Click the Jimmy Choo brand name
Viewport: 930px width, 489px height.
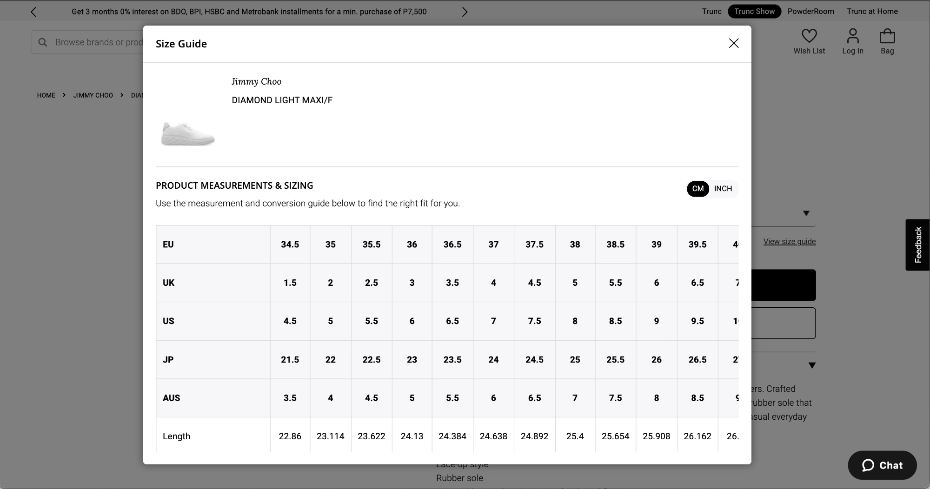point(256,81)
